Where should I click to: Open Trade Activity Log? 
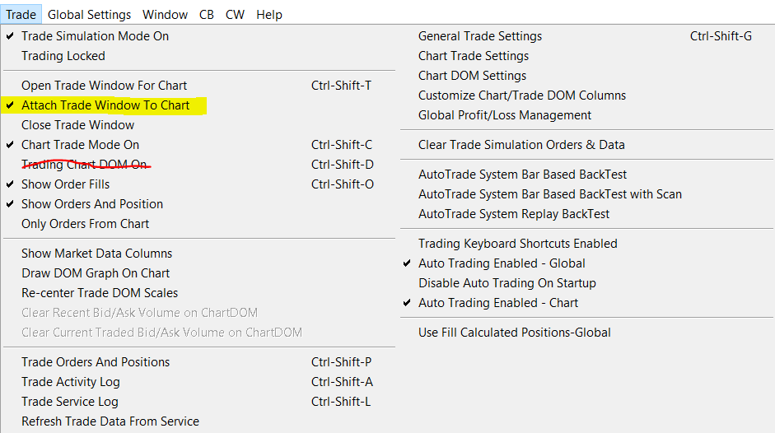pyautogui.click(x=71, y=382)
